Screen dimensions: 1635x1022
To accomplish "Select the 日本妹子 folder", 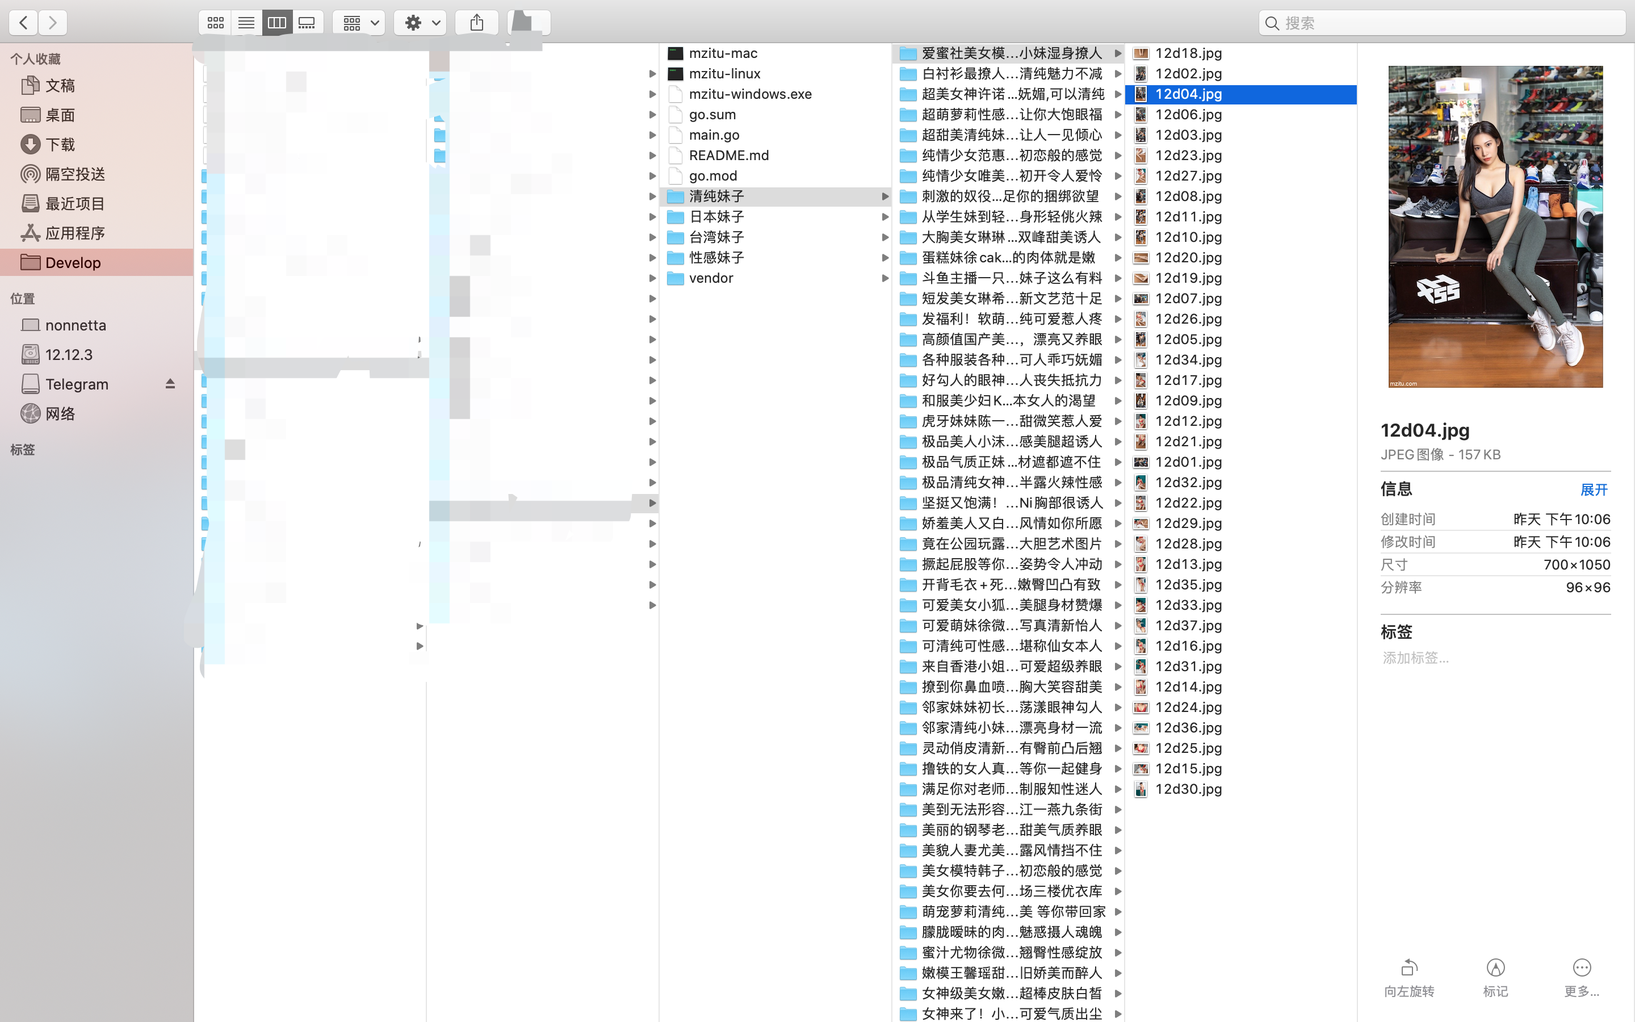I will click(x=775, y=217).
